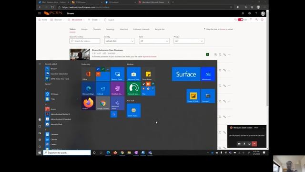Open the Whiteboard tile
Viewport: 305px width, 172px height.
pos(208,74)
